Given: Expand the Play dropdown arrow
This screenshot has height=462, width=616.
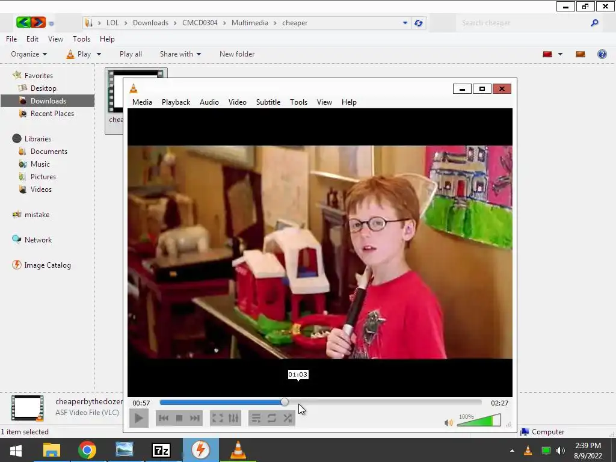Looking at the screenshot, I should click(x=99, y=54).
